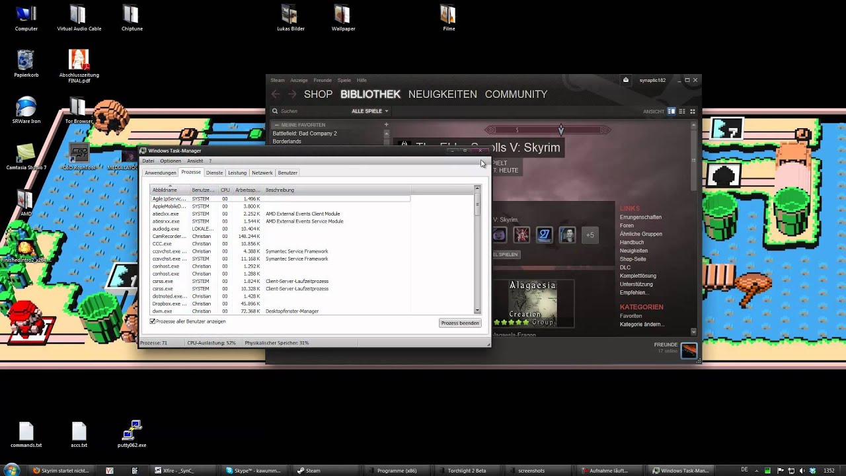
Task: Go back with Steam back arrow
Action: (276, 95)
